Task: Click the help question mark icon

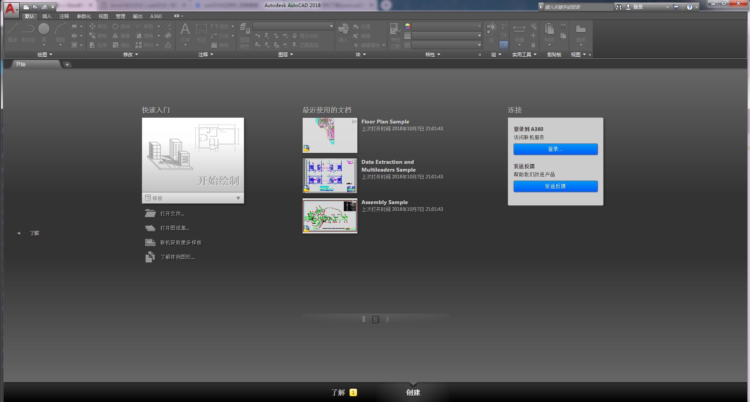Action: [x=689, y=7]
